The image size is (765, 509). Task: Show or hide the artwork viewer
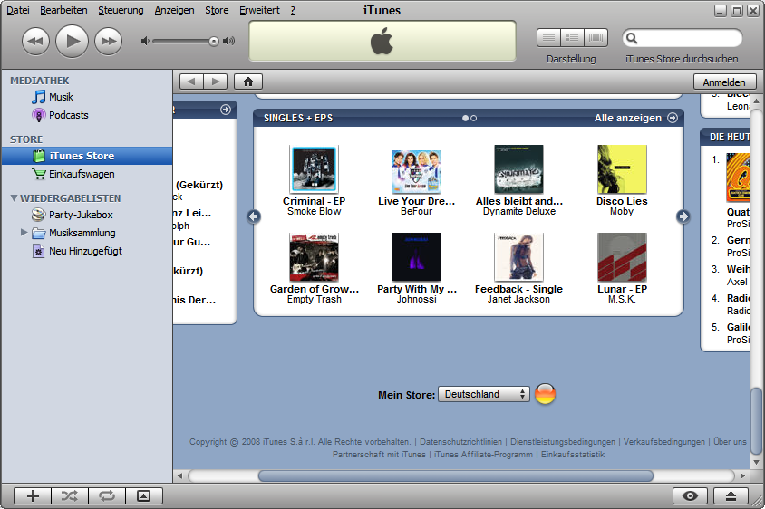(143, 495)
